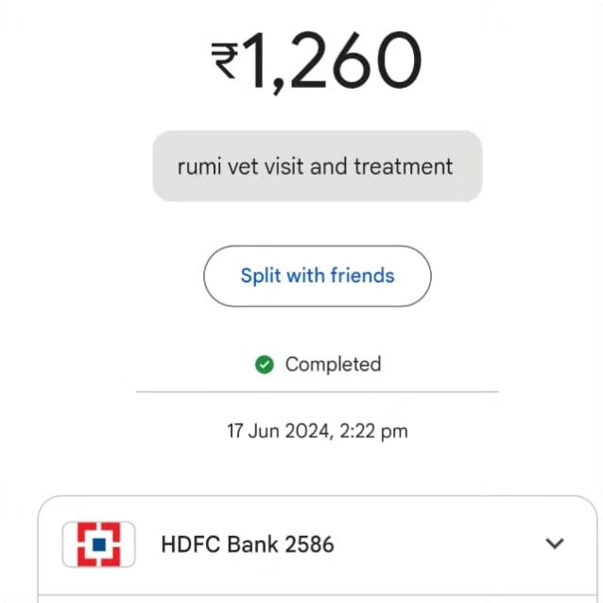The image size is (603, 603).
Task: Click the divider line below Completed
Action: click(x=317, y=390)
